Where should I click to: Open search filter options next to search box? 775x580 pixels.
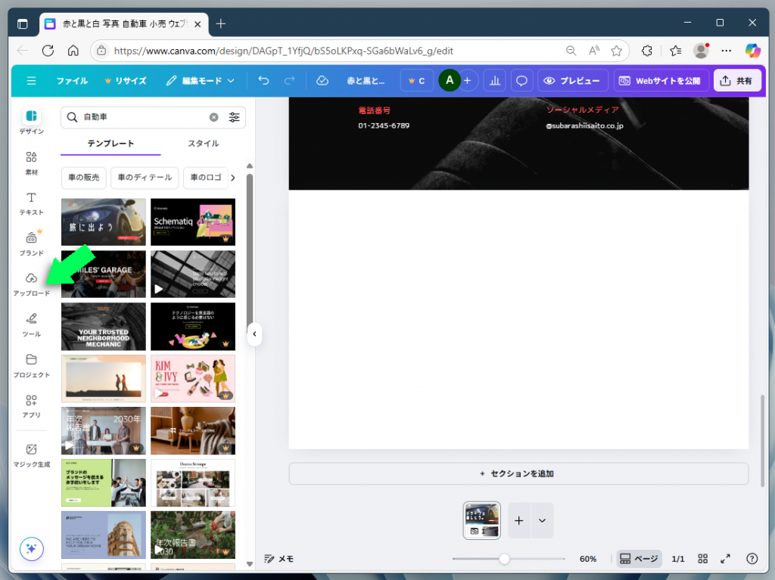tap(234, 118)
